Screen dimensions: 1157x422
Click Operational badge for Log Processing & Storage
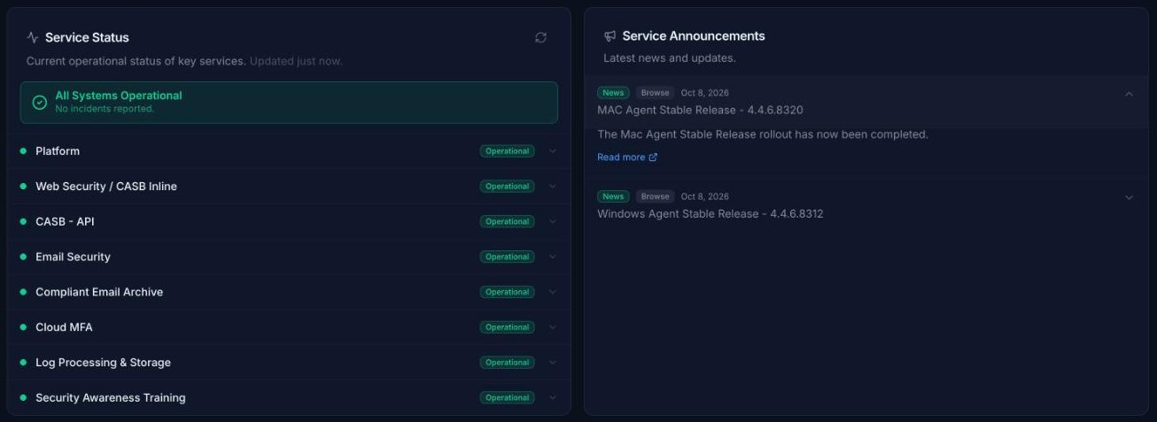pos(508,363)
